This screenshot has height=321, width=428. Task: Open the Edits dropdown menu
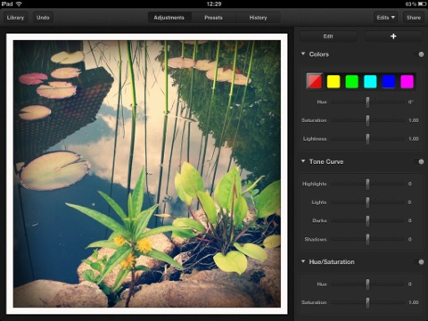pyautogui.click(x=386, y=18)
